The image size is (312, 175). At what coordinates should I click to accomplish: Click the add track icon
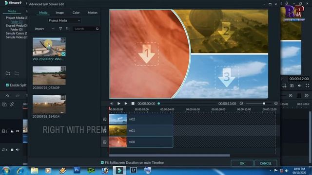click(x=4, y=105)
